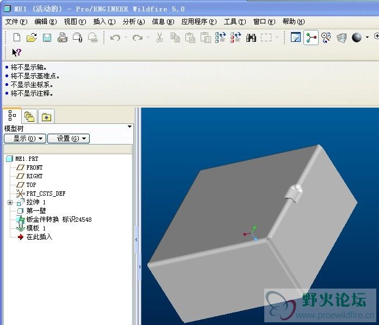This screenshot has width=379, height=325.
Task: Open the 帮助(H) menu
Action: (294, 22)
